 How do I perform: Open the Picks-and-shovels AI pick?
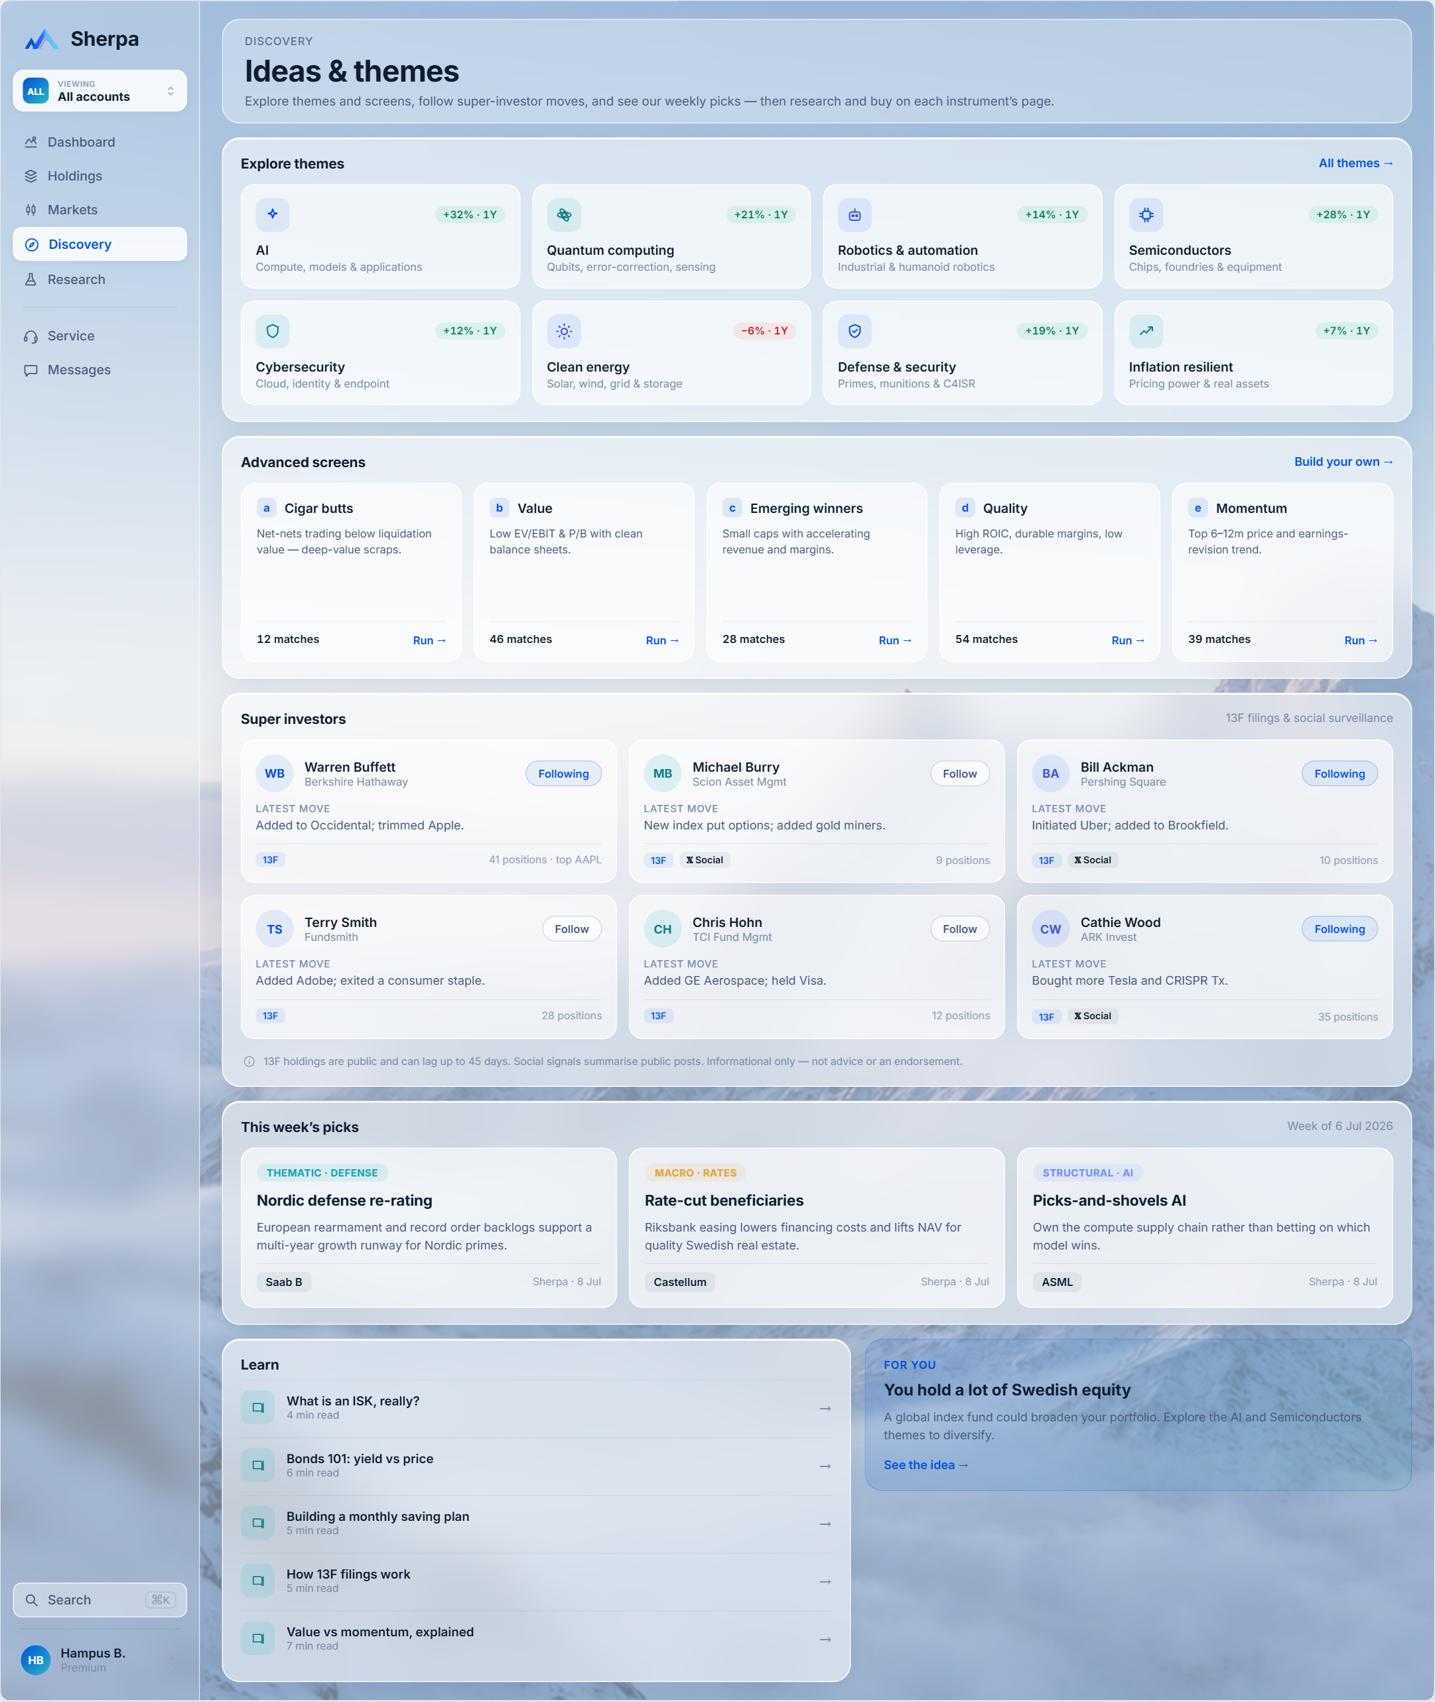(1204, 1227)
